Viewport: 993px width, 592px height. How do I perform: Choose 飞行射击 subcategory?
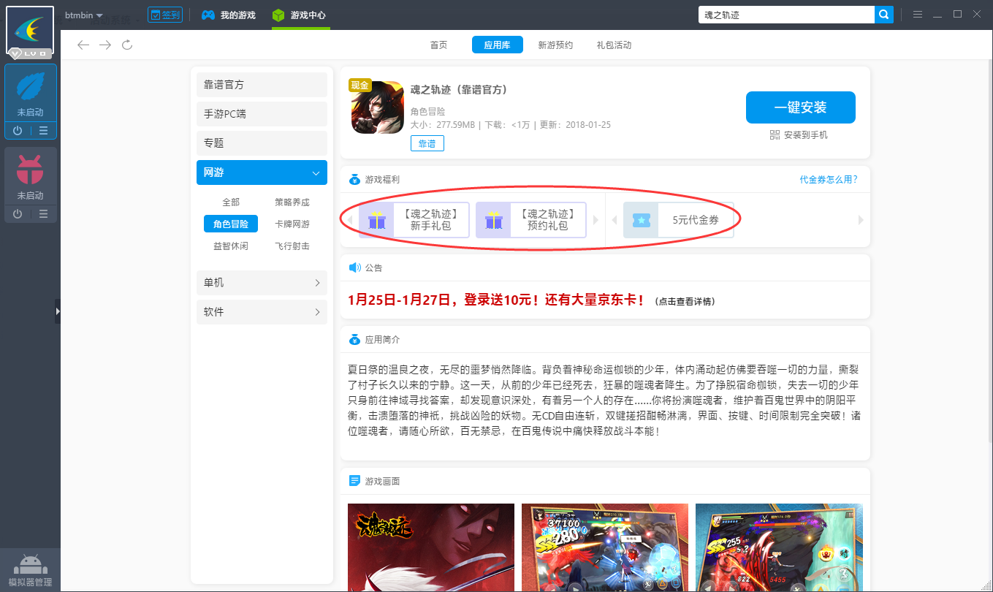(292, 246)
